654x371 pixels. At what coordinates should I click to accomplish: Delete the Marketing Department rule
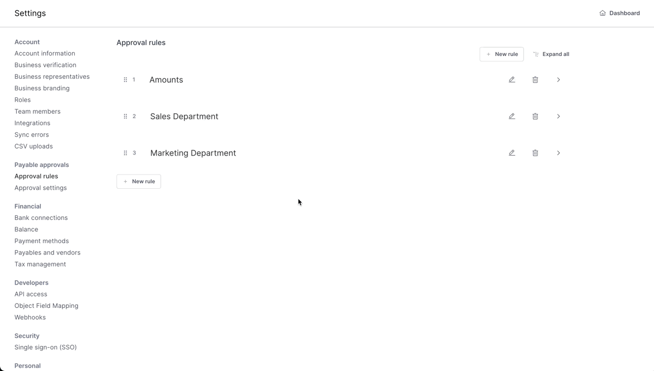click(x=535, y=153)
